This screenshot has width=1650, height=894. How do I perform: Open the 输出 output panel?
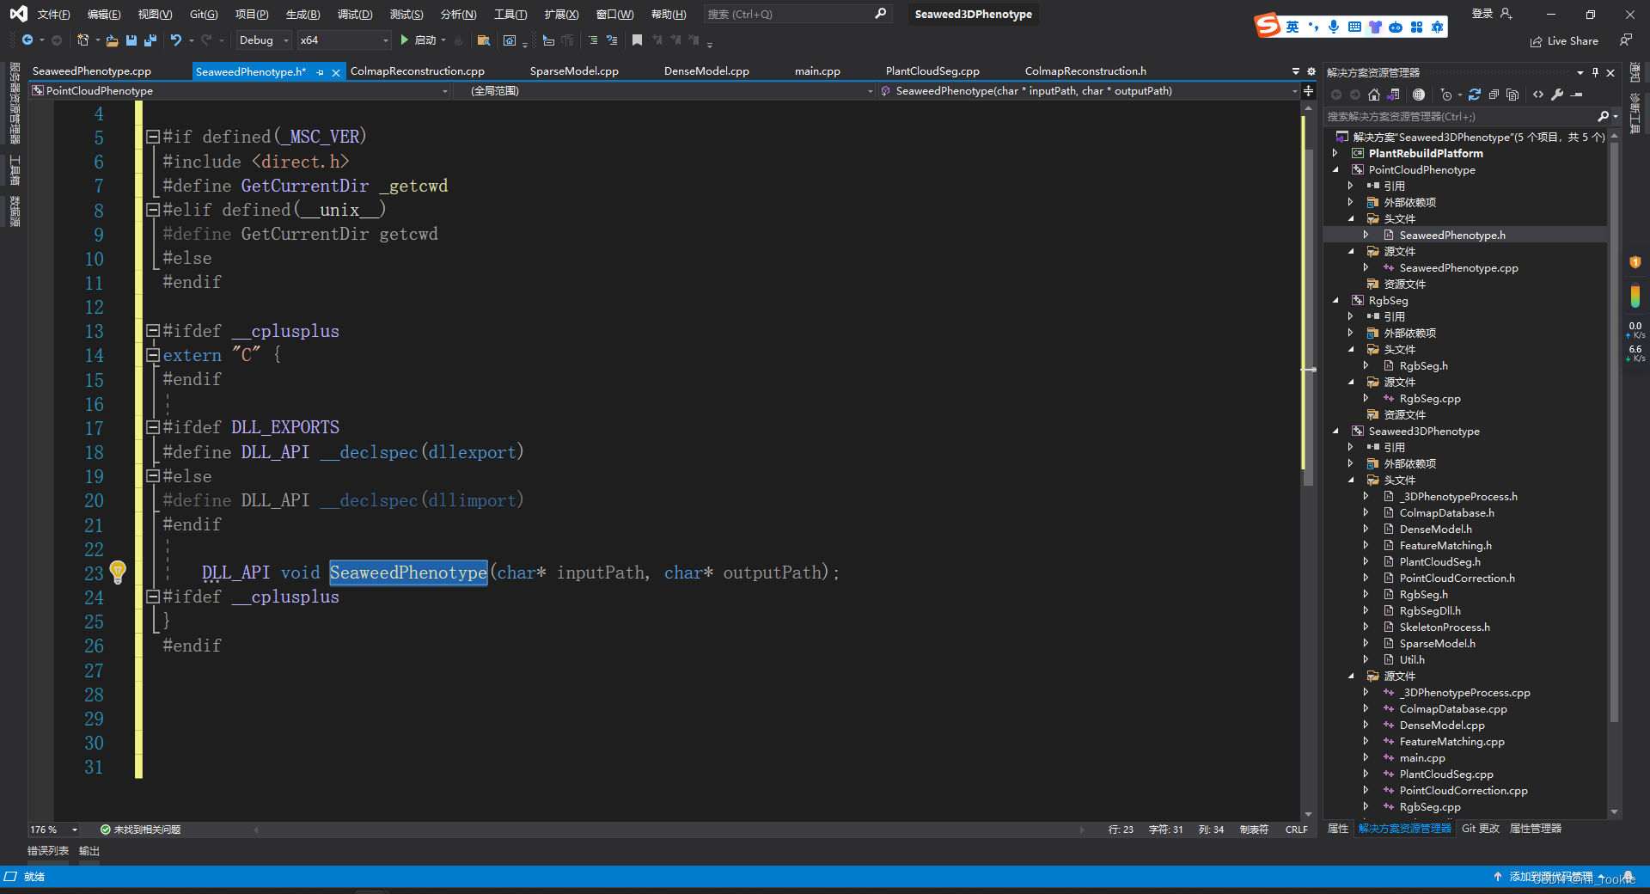(89, 851)
